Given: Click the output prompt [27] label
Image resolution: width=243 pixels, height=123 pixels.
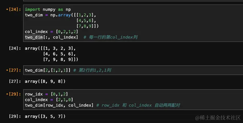Looking at the screenshot, I should [x=15, y=81].
